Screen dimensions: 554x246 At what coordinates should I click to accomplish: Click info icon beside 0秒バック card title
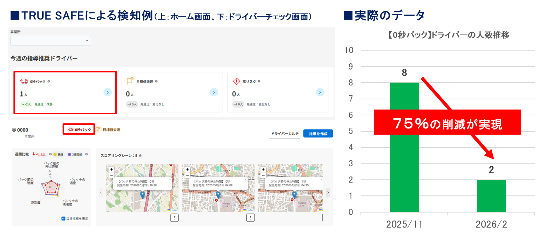49,82
